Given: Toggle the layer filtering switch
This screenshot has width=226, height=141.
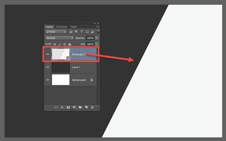Looking at the screenshot, I should click(98, 31).
